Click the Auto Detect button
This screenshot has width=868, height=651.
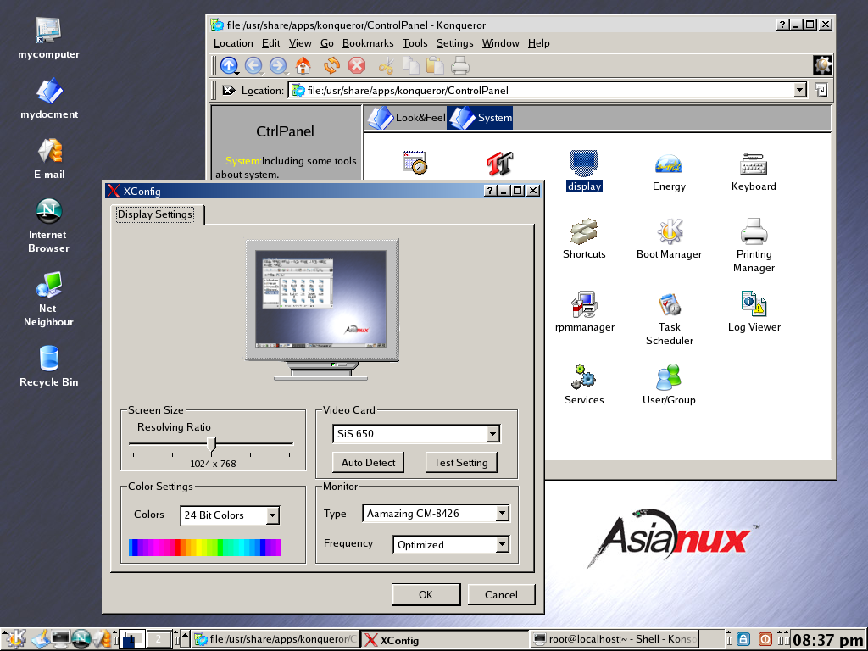click(x=369, y=463)
